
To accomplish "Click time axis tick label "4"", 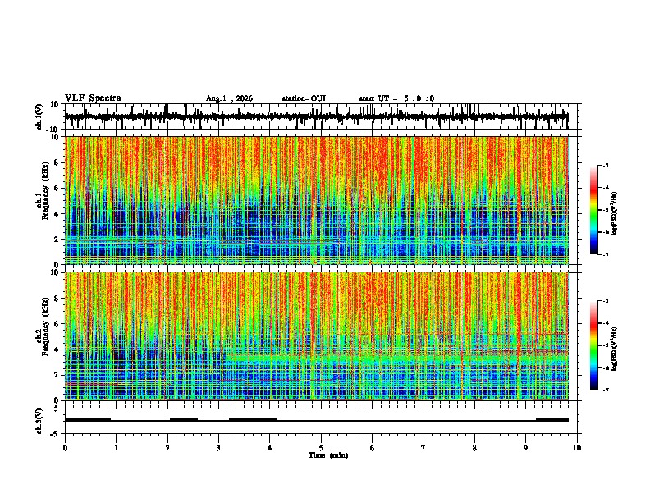I will [x=270, y=448].
